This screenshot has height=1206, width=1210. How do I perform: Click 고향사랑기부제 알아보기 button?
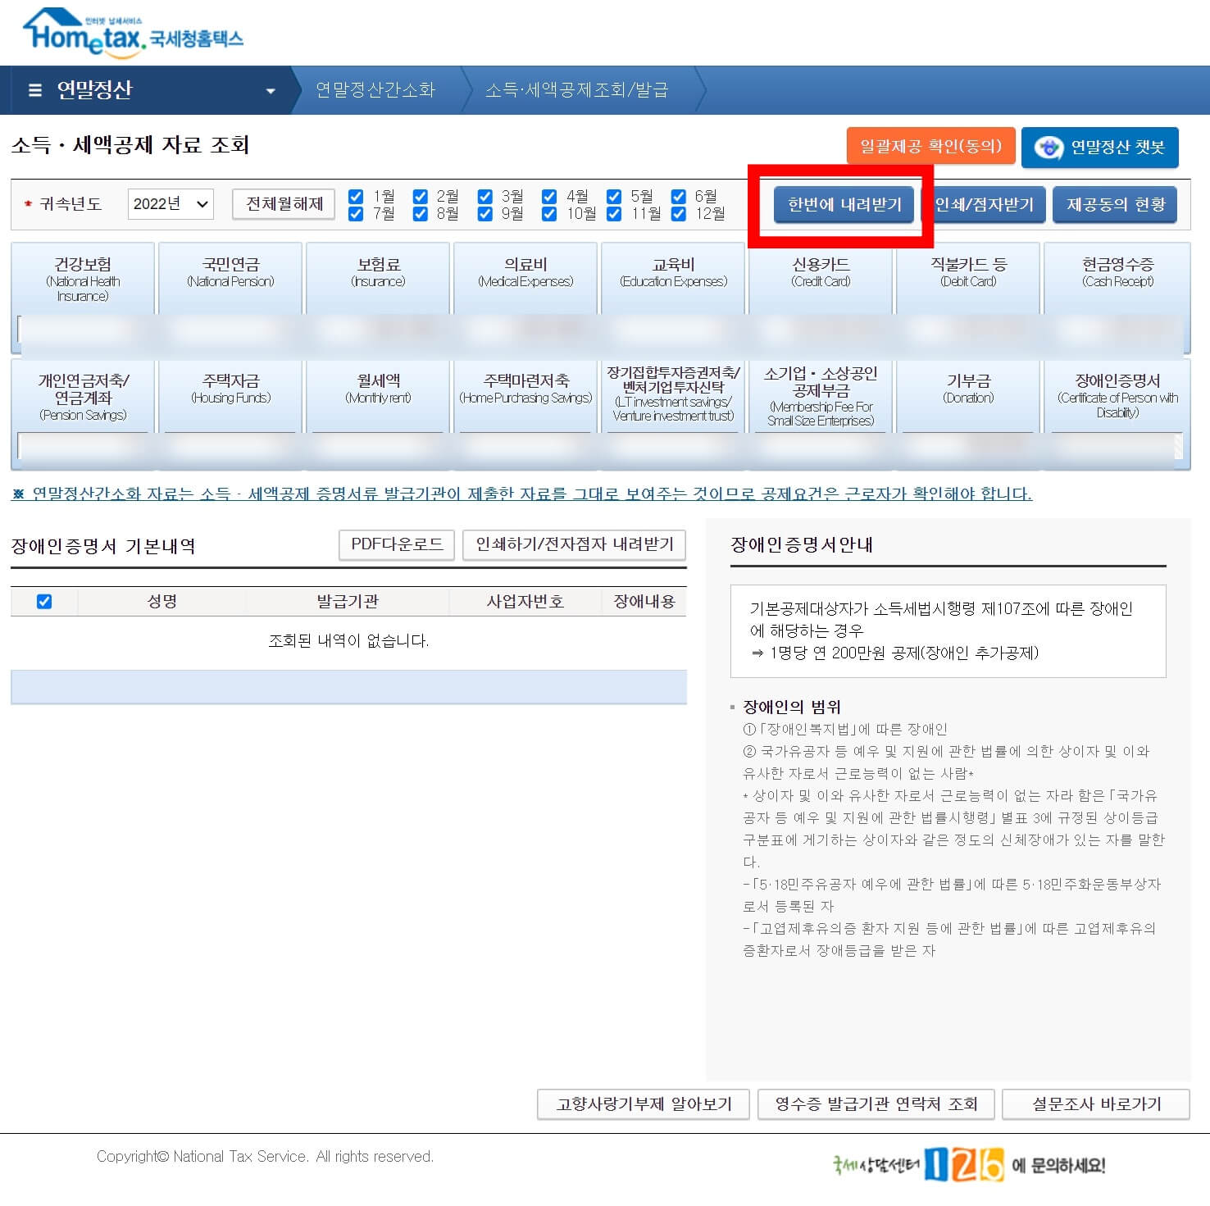[x=644, y=1104]
